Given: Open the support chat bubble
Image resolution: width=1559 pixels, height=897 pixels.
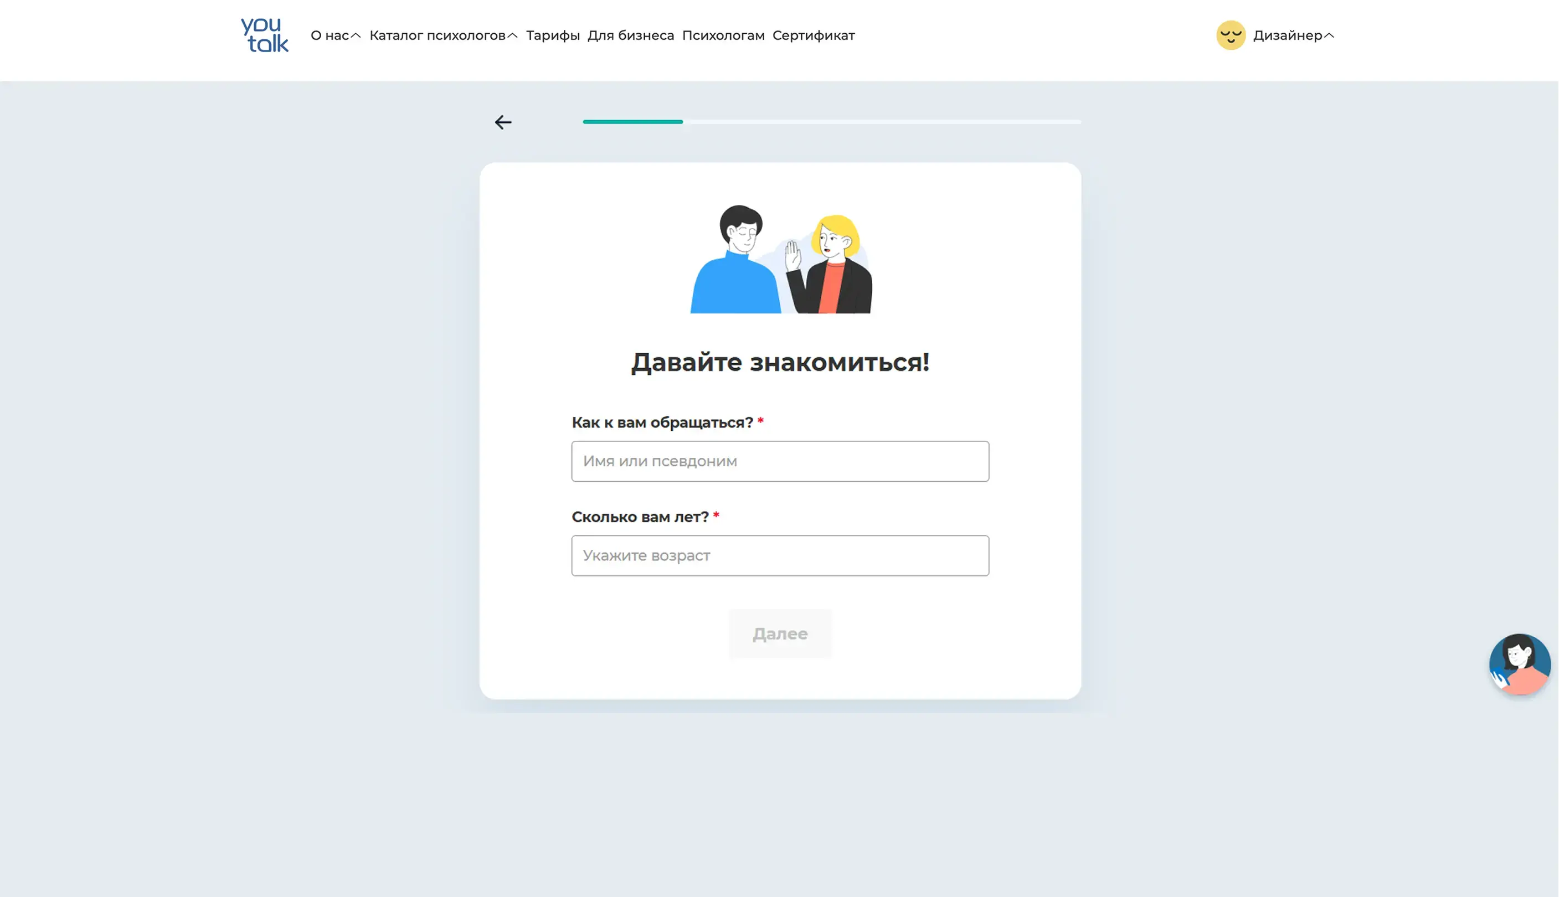Looking at the screenshot, I should [x=1519, y=663].
